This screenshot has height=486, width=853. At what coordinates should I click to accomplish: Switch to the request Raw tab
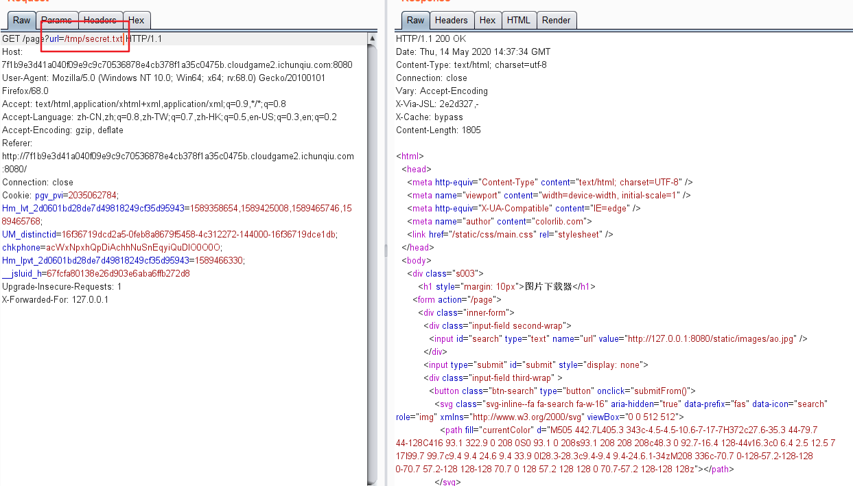22,21
